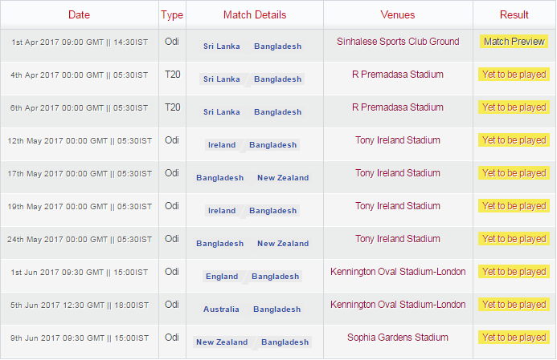This screenshot has height=360, width=557.
Task: Click Yet to be played for 24th May
Action: tap(514, 239)
